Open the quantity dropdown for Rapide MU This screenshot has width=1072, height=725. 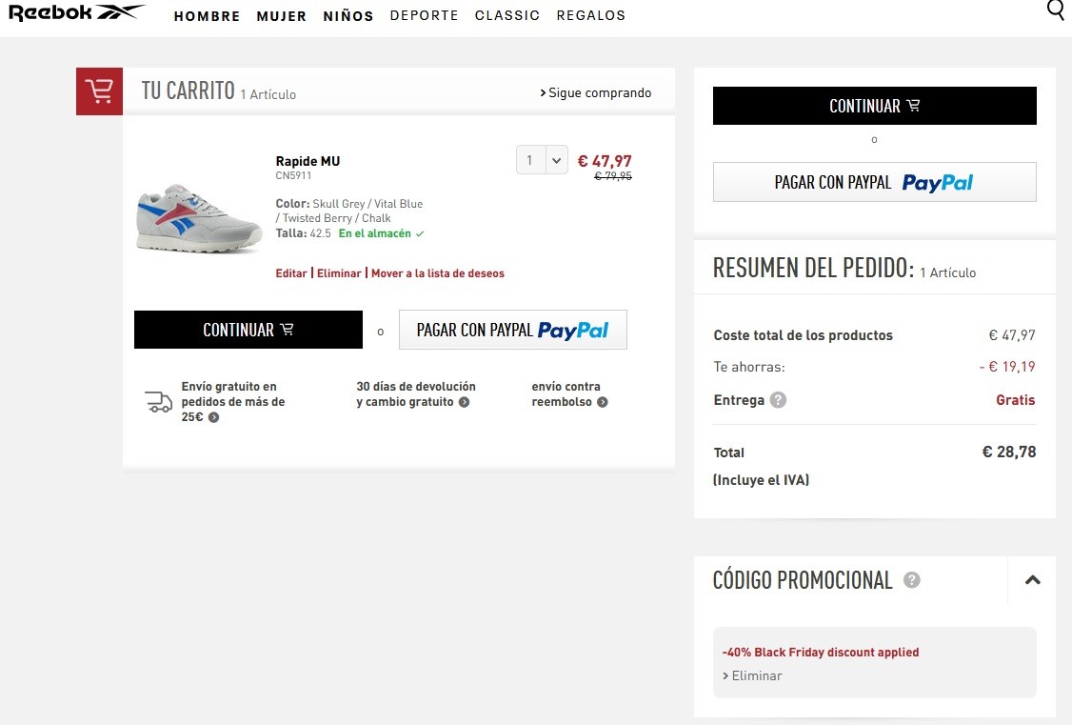click(542, 160)
